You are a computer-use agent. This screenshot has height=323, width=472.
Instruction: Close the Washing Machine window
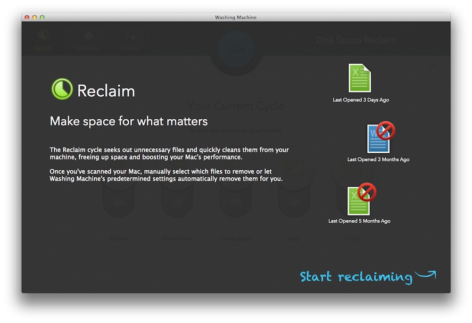pyautogui.click(x=27, y=17)
